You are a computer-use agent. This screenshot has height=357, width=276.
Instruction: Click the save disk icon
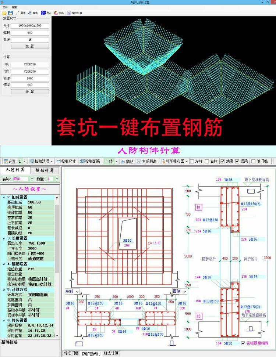click(10, 13)
